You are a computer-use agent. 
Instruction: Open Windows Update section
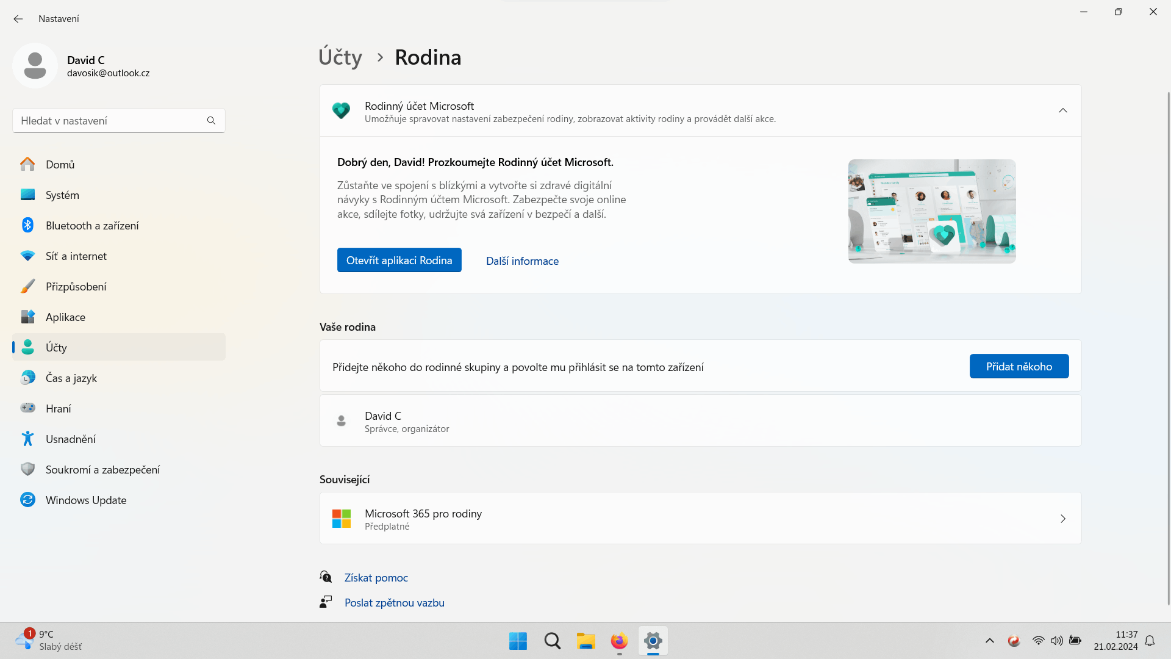click(86, 500)
